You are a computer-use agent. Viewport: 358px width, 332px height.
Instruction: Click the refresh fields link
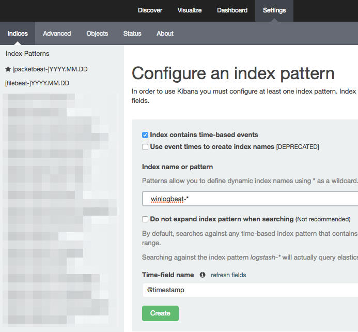(228, 275)
